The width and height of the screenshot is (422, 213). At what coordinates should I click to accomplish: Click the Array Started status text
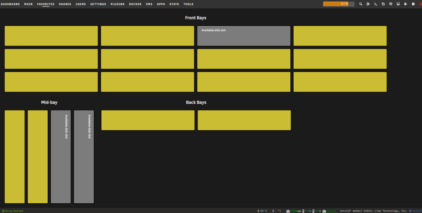click(14, 211)
